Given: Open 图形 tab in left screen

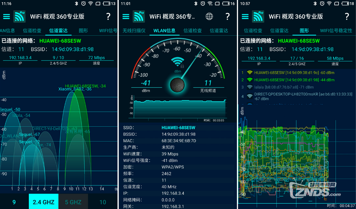Looking at the screenshot, I should (83, 31).
